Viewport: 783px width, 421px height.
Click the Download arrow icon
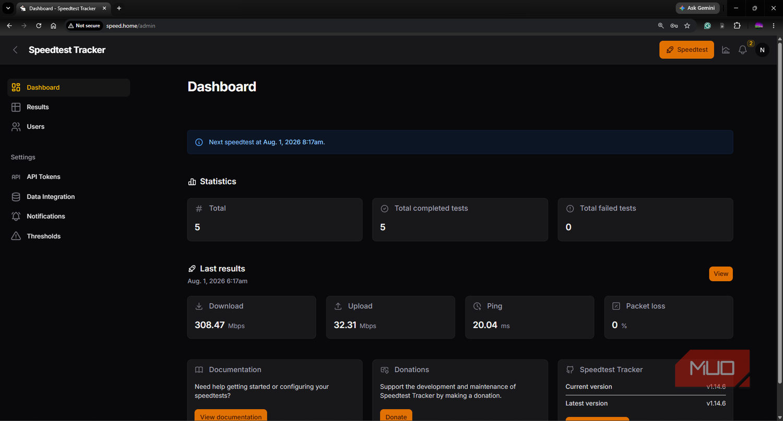[x=199, y=306]
